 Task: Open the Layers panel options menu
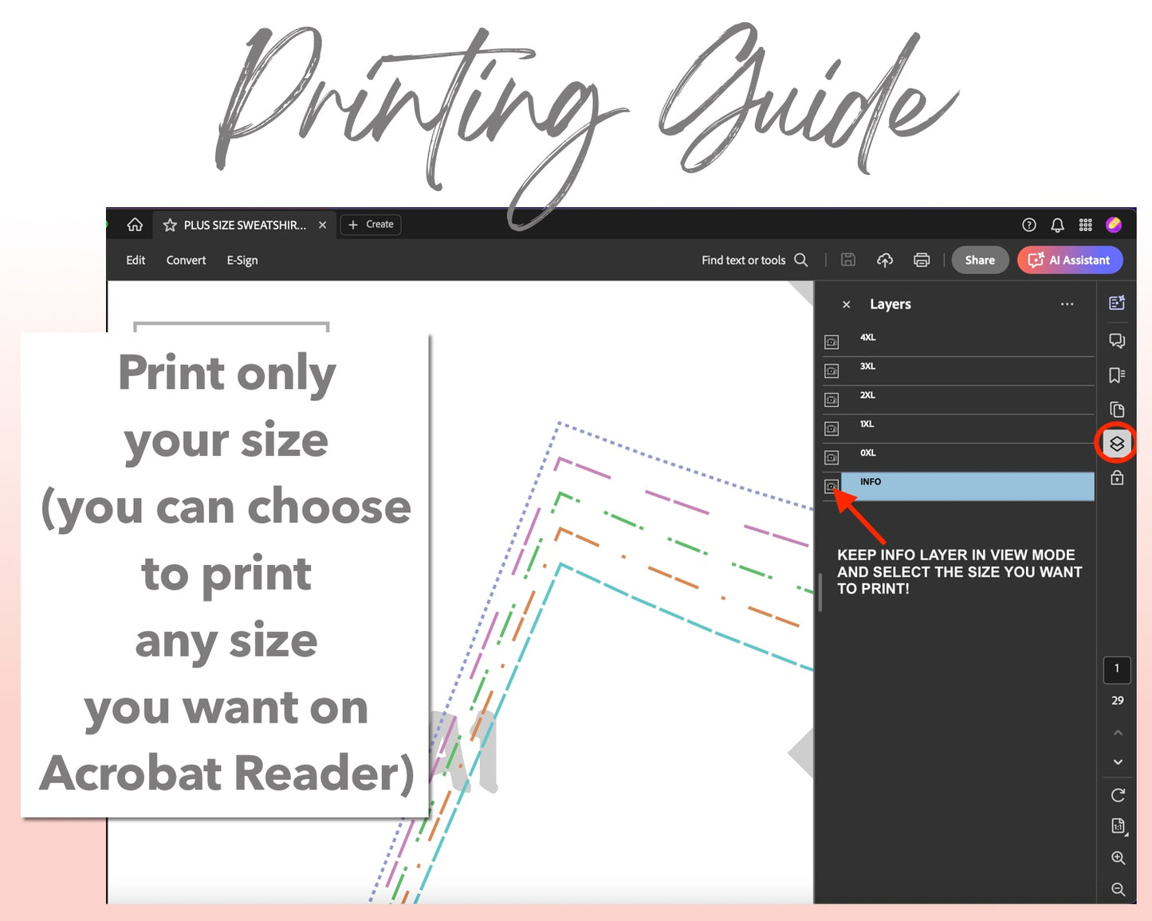pos(1067,304)
